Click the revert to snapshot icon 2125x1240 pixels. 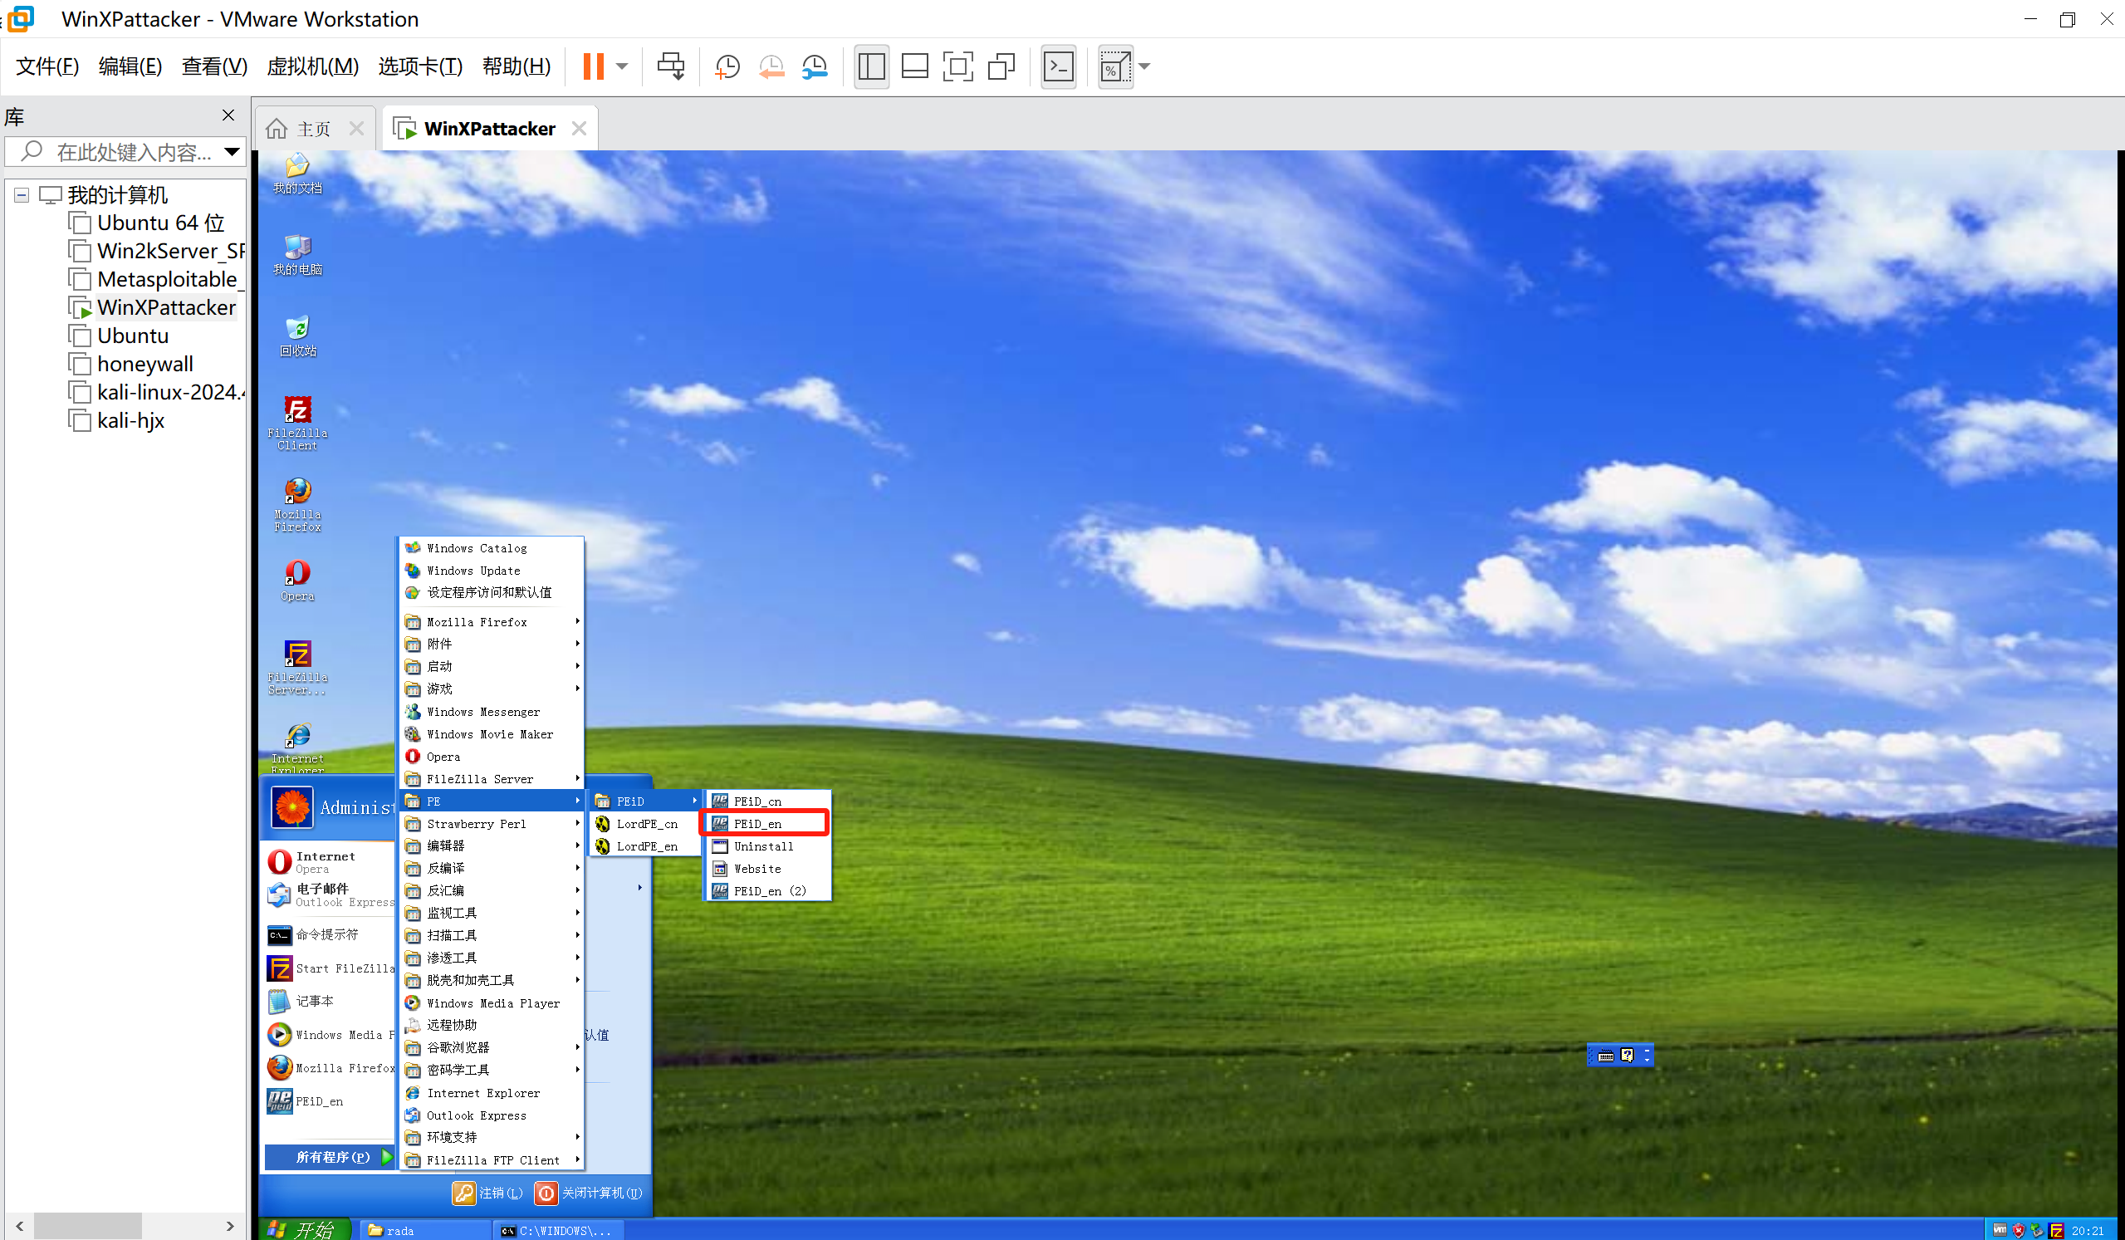[x=771, y=66]
